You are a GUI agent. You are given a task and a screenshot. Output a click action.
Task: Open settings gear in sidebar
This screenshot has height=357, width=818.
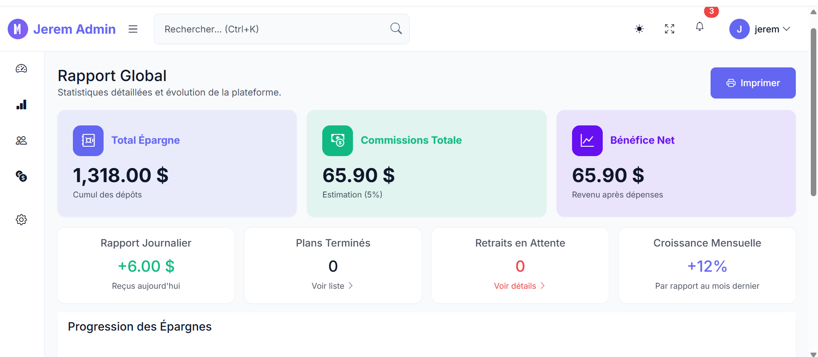pos(21,220)
